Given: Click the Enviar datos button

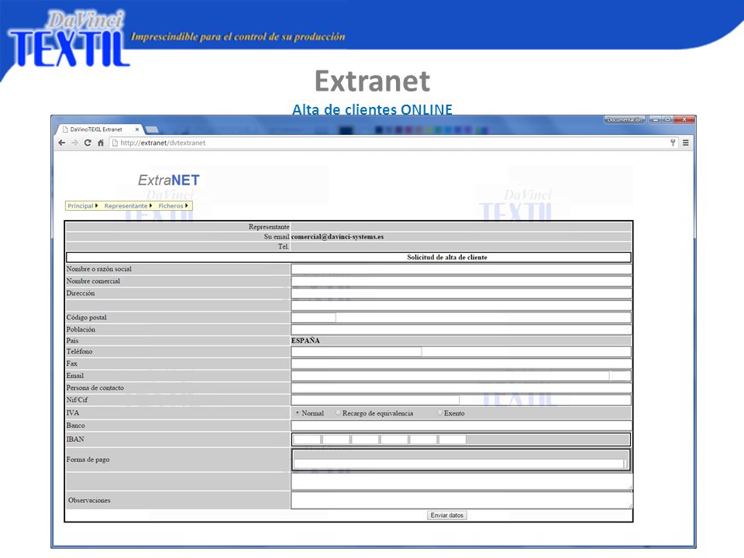Looking at the screenshot, I should point(447,515).
